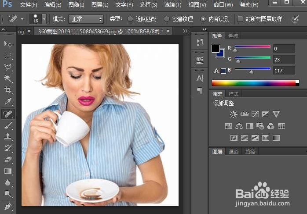Select the 内容识别 radio option

click(x=203, y=19)
